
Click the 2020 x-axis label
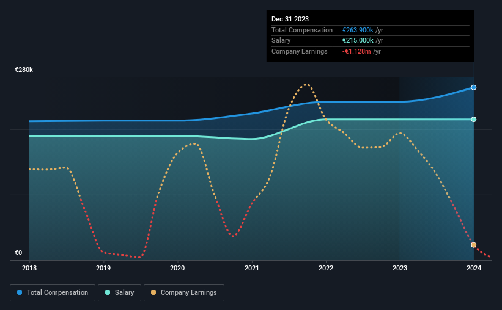pyautogui.click(x=177, y=268)
